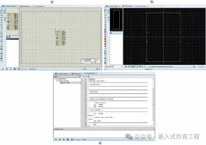Choose the 2D text 'A' tool in PCB toolbar

click(105, 61)
